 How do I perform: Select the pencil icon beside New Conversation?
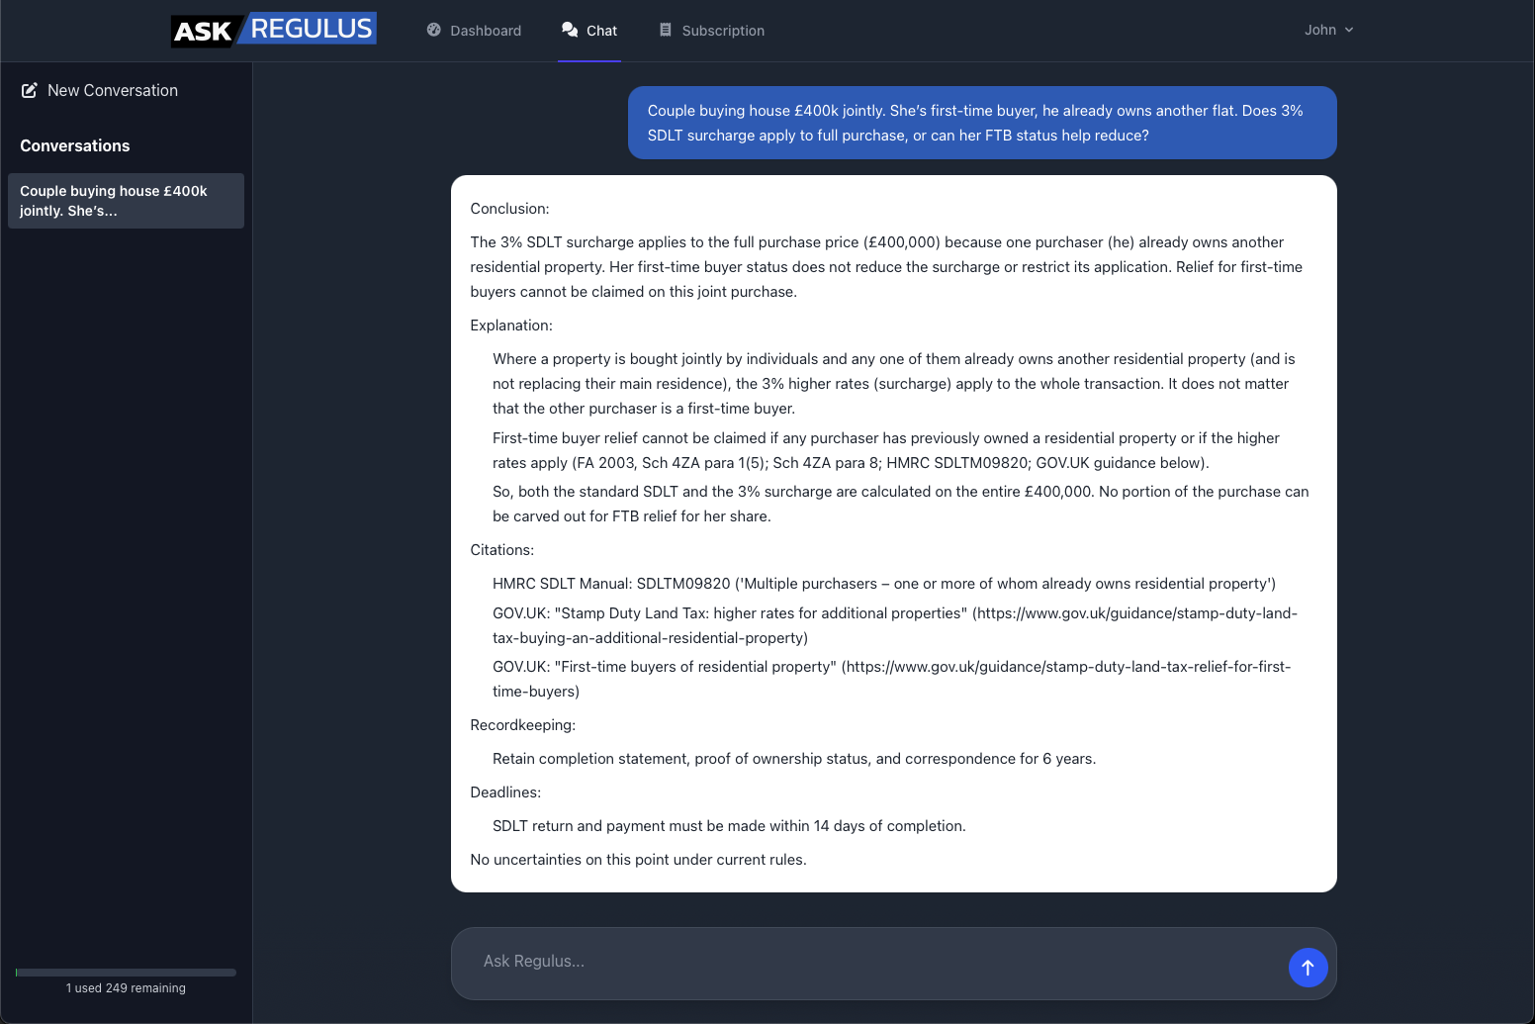[29, 89]
